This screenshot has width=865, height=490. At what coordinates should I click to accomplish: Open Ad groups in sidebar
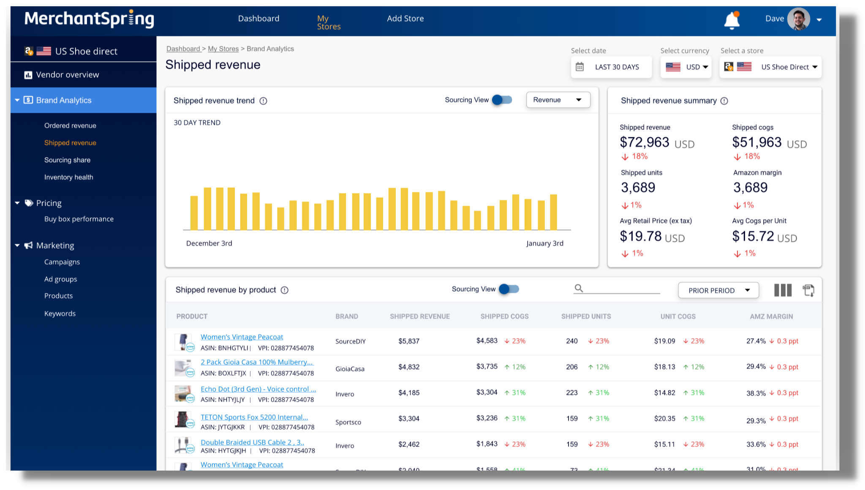tap(60, 279)
